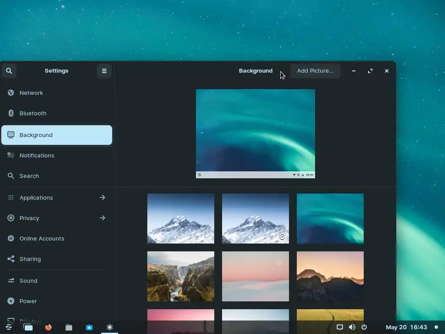Click the Settings gear in the taskbar
The height and width of the screenshot is (334, 445).
pos(110,327)
